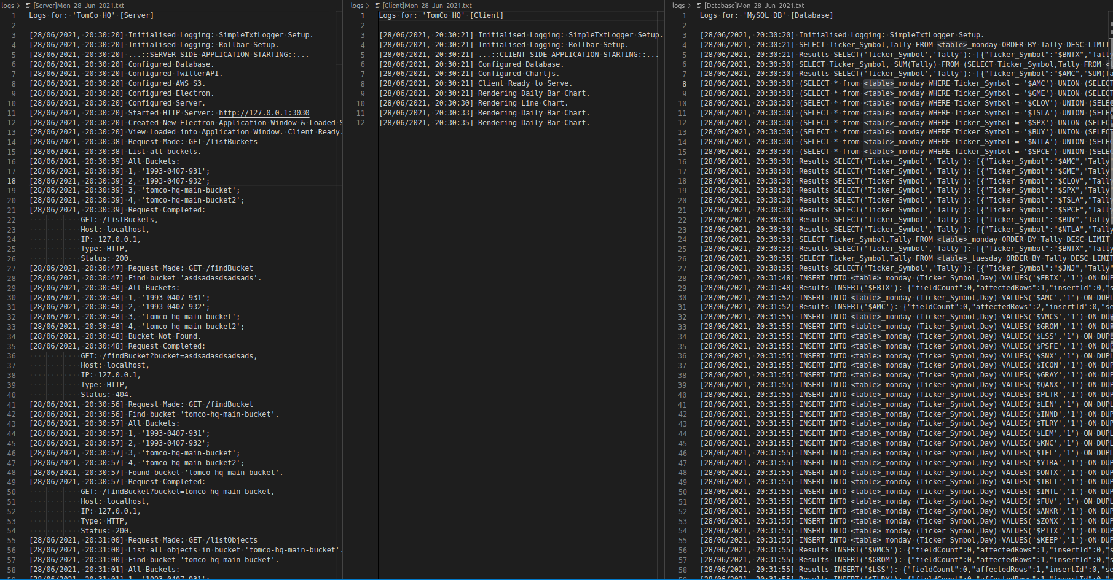Click the INSERT INTO line with VALUES('$EBIX','1')
The width and height of the screenshot is (1113, 580).
(x=906, y=278)
